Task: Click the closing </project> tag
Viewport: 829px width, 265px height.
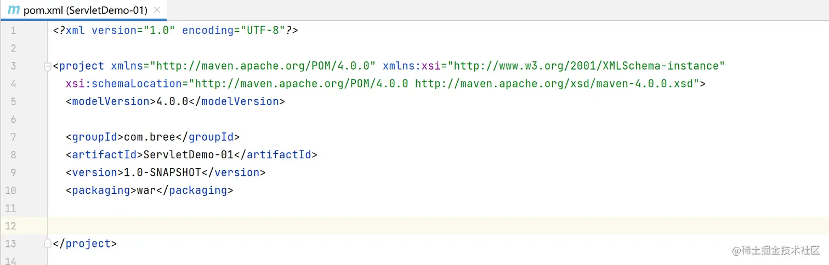Action: pyautogui.click(x=85, y=244)
